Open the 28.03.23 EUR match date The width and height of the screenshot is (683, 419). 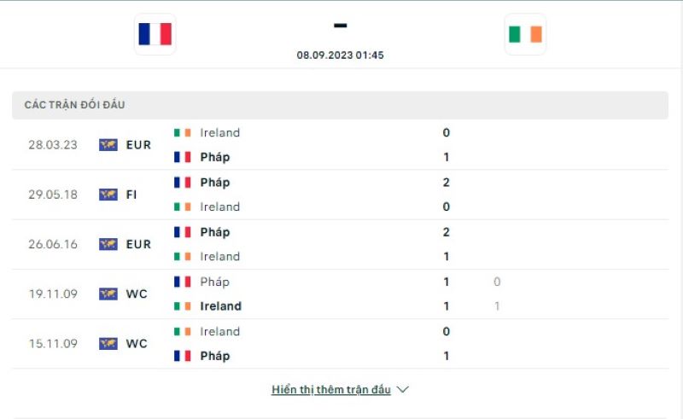point(53,145)
